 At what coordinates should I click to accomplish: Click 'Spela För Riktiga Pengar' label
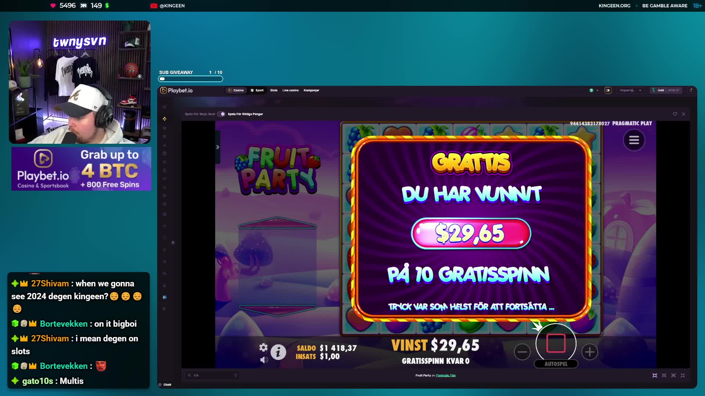pos(245,114)
